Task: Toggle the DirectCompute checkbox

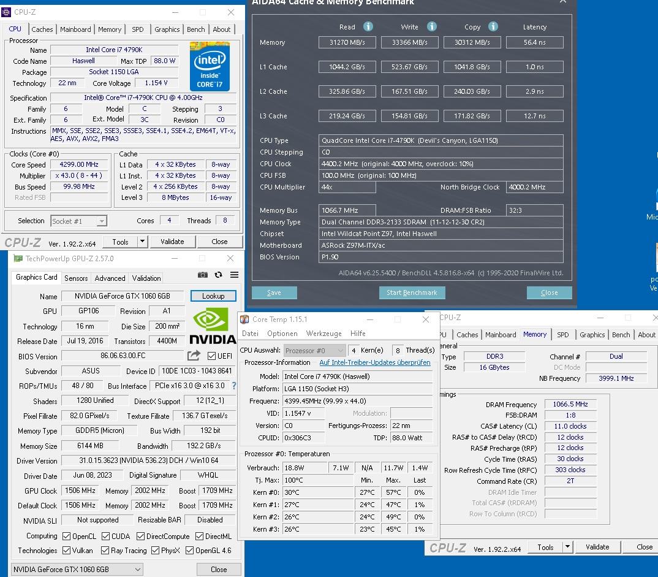Action: (140, 537)
